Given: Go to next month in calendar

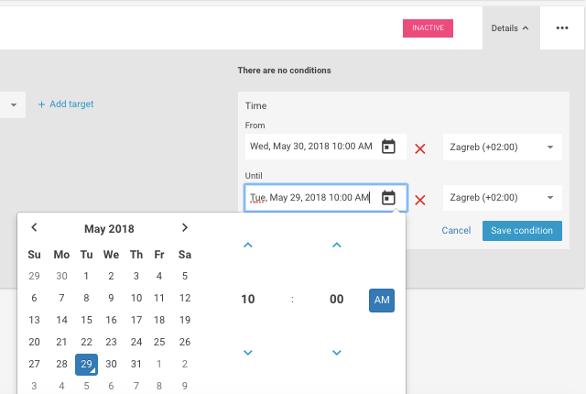Looking at the screenshot, I should coord(184,228).
